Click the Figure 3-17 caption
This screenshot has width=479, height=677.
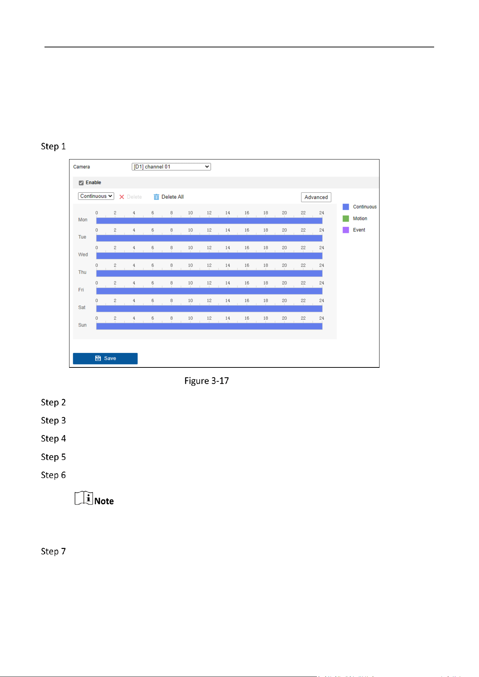207,381
